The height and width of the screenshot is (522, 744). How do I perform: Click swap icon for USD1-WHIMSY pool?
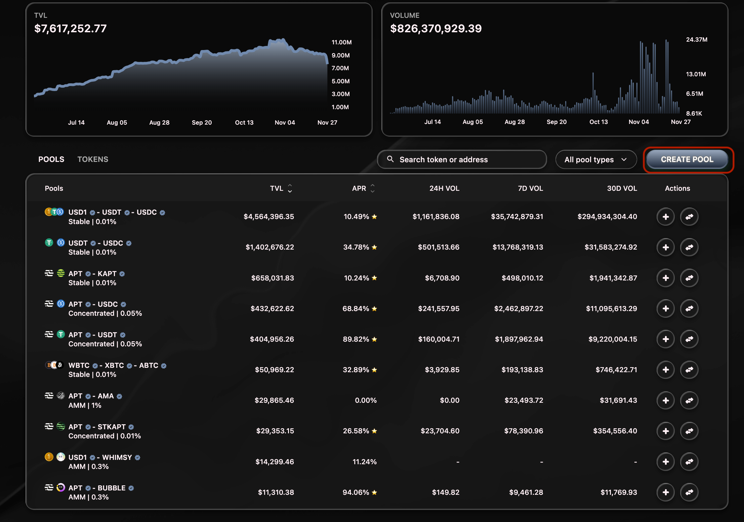click(x=689, y=462)
